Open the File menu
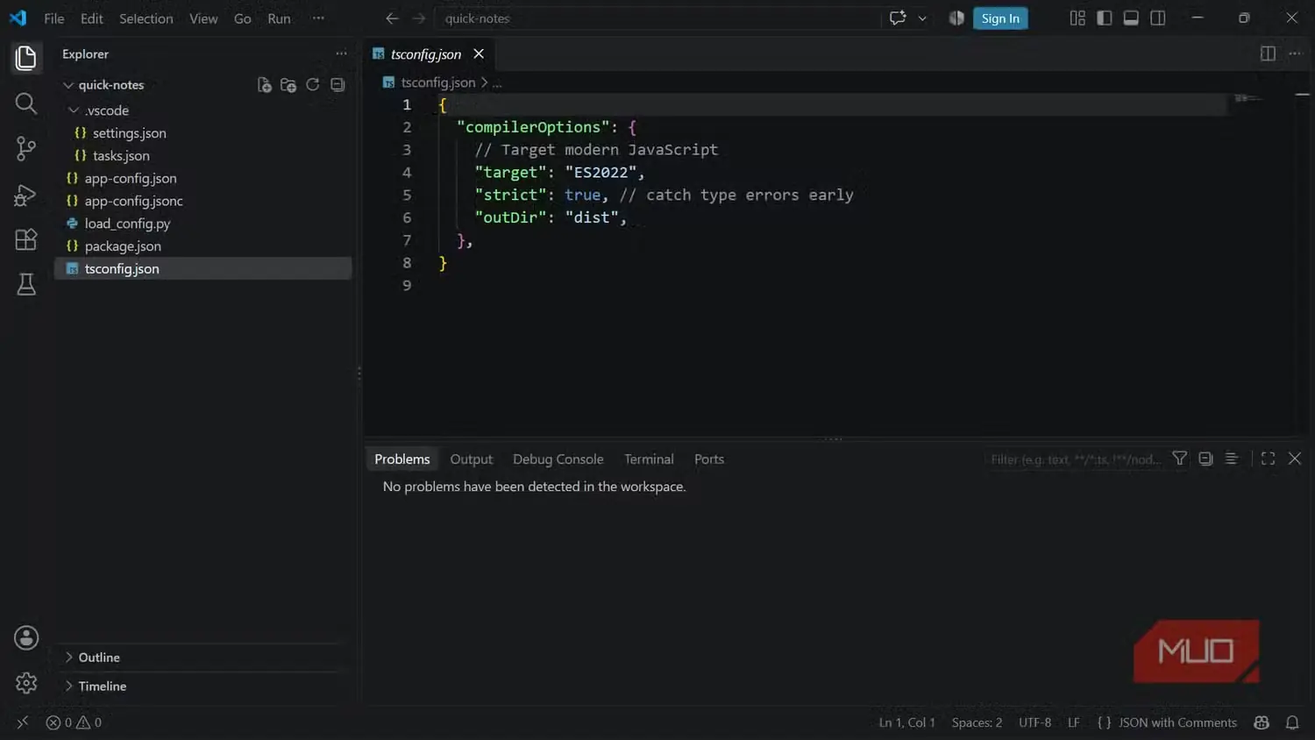 click(x=54, y=18)
